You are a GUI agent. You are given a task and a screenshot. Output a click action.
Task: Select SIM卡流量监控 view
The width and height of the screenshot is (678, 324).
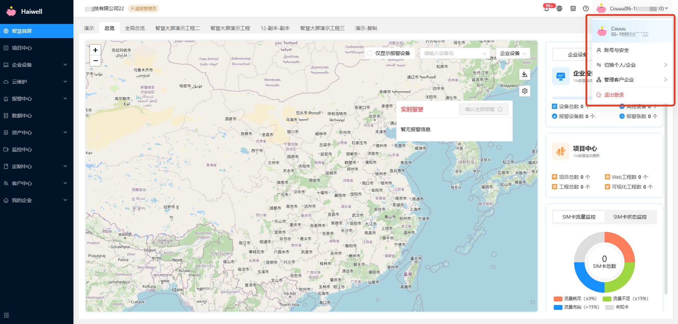point(579,217)
